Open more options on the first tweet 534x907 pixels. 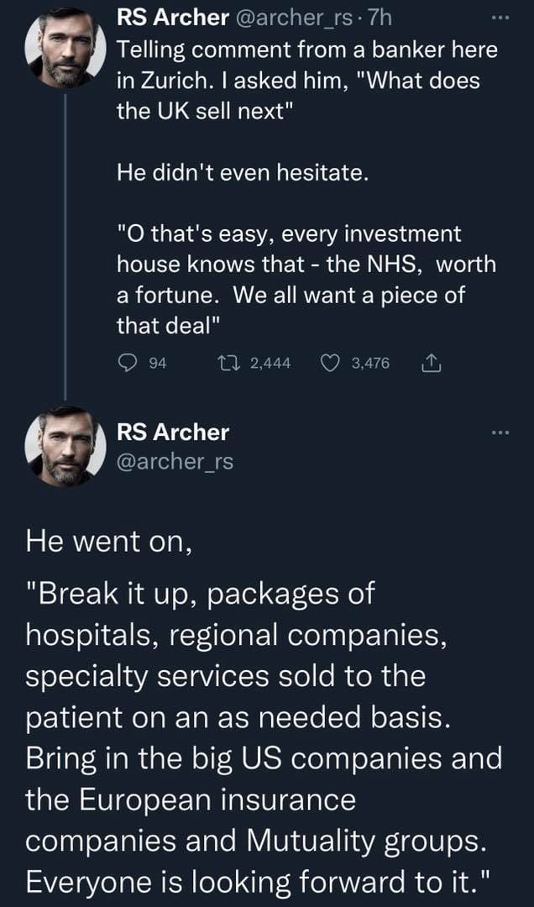(500, 16)
